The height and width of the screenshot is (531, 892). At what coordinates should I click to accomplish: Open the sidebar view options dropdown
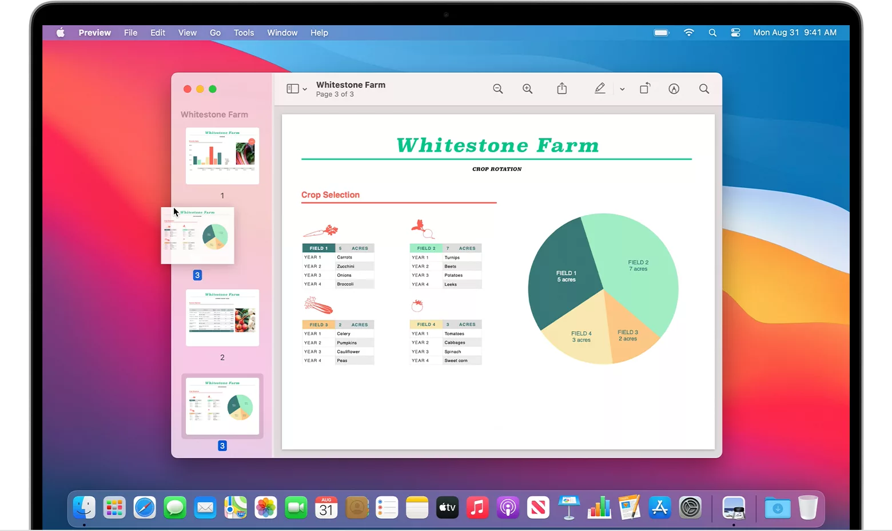click(x=303, y=89)
